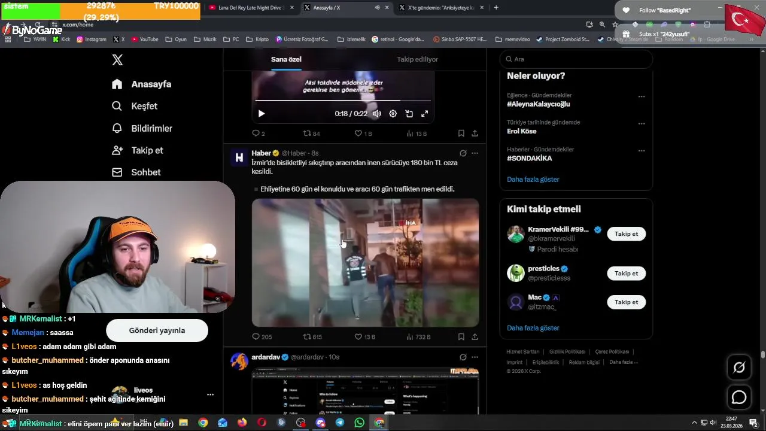Screen dimensions: 766x431
Task: Play the video in the top post
Action: (x=262, y=114)
